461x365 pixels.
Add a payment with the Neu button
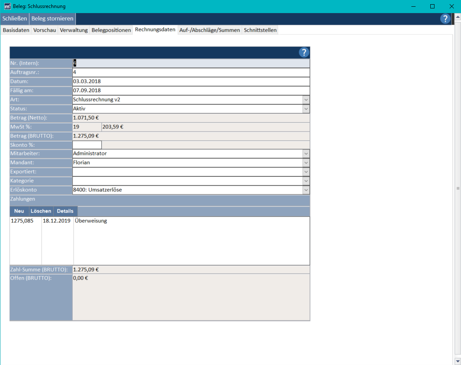pos(19,211)
